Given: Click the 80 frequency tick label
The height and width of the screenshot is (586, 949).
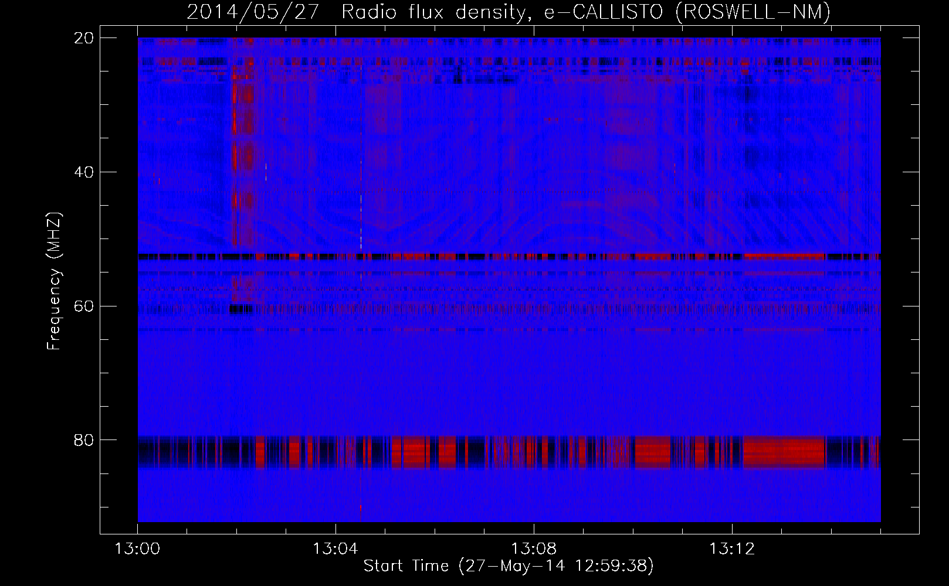Looking at the screenshot, I should click(x=84, y=439).
